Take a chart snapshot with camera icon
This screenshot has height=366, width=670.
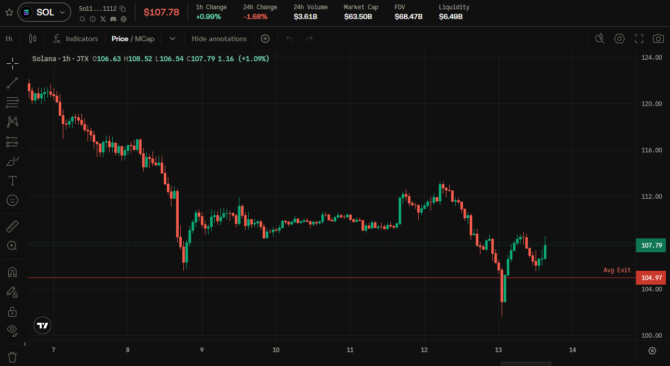[x=658, y=39]
